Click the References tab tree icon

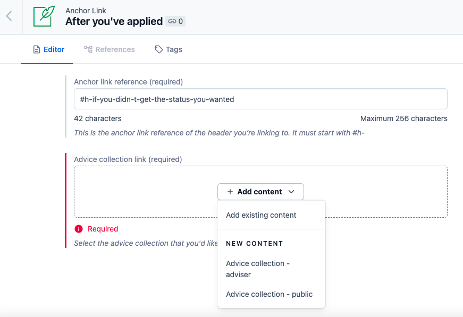[x=88, y=49]
